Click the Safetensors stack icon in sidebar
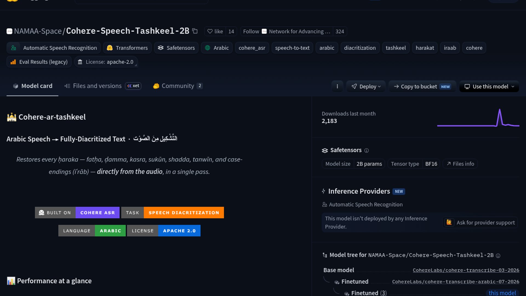Image resolution: width=526 pixels, height=296 pixels. pyautogui.click(x=325, y=150)
